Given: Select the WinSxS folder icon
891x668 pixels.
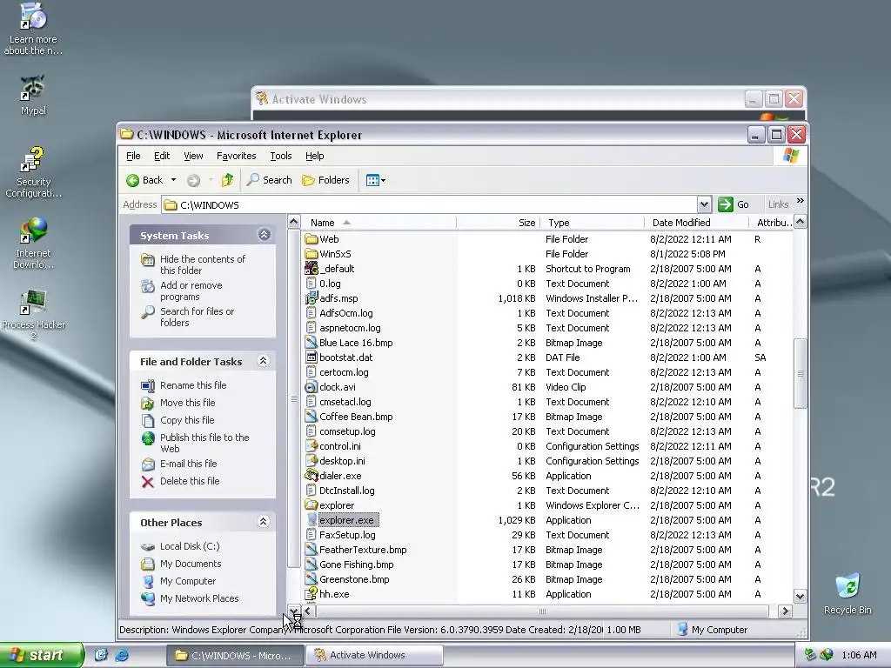Looking at the screenshot, I should (311, 254).
